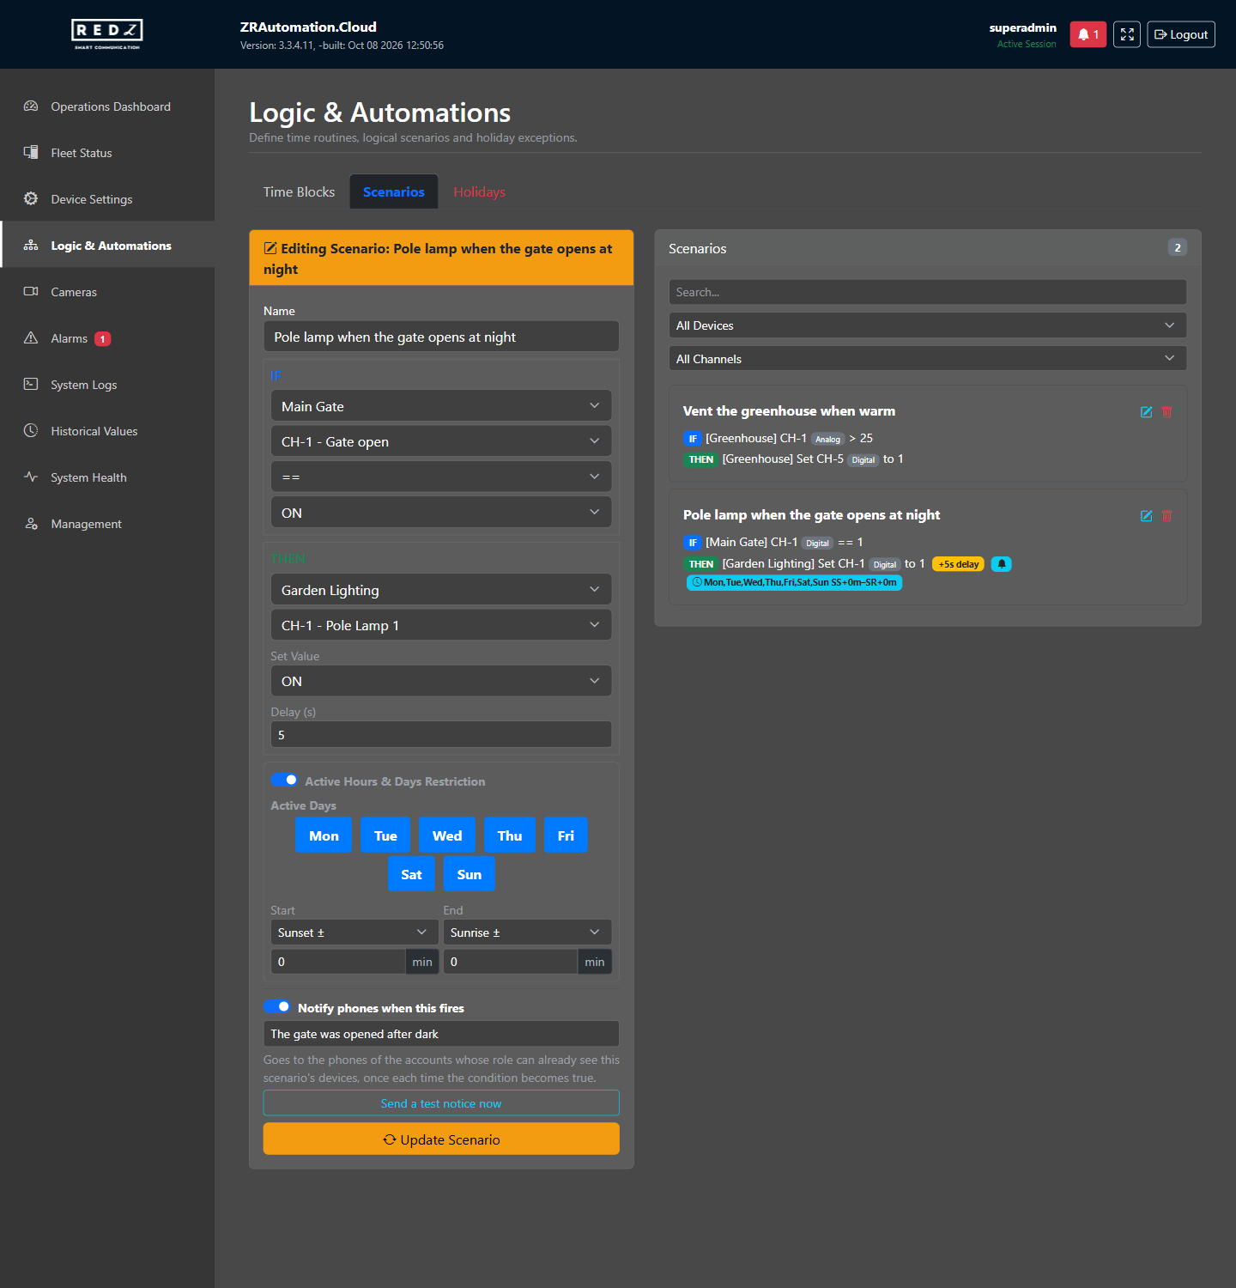
Task: Delete the Vent the greenhouse when warm scenario
Action: click(x=1166, y=412)
